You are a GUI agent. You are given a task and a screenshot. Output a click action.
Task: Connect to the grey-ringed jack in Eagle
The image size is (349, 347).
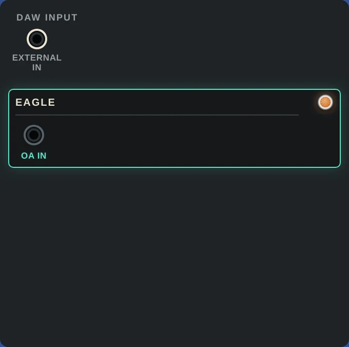point(34,135)
